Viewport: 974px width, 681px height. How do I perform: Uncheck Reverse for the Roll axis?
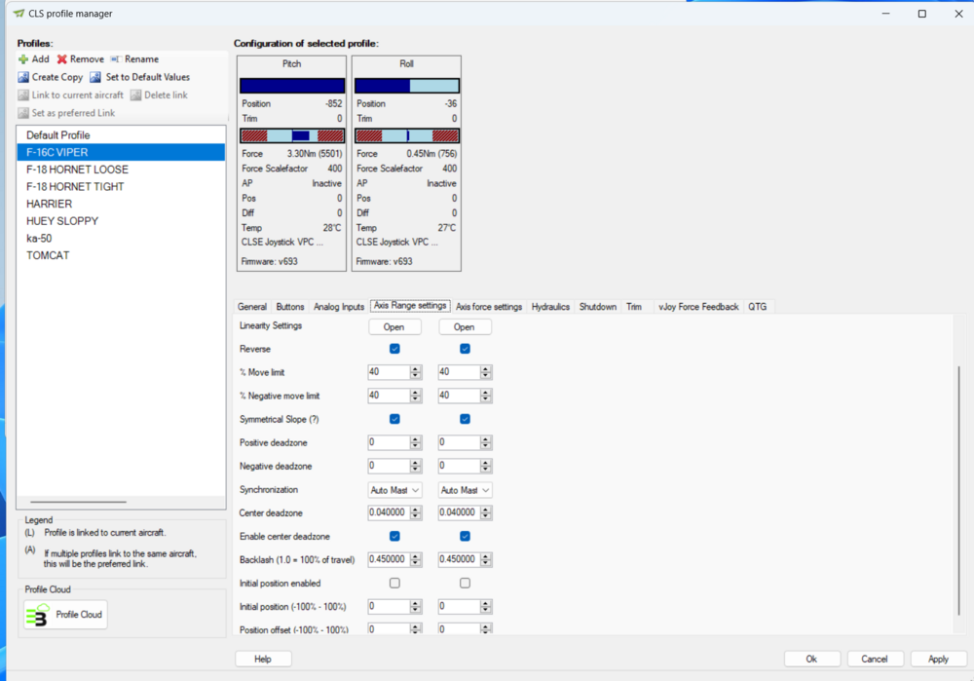click(x=465, y=349)
